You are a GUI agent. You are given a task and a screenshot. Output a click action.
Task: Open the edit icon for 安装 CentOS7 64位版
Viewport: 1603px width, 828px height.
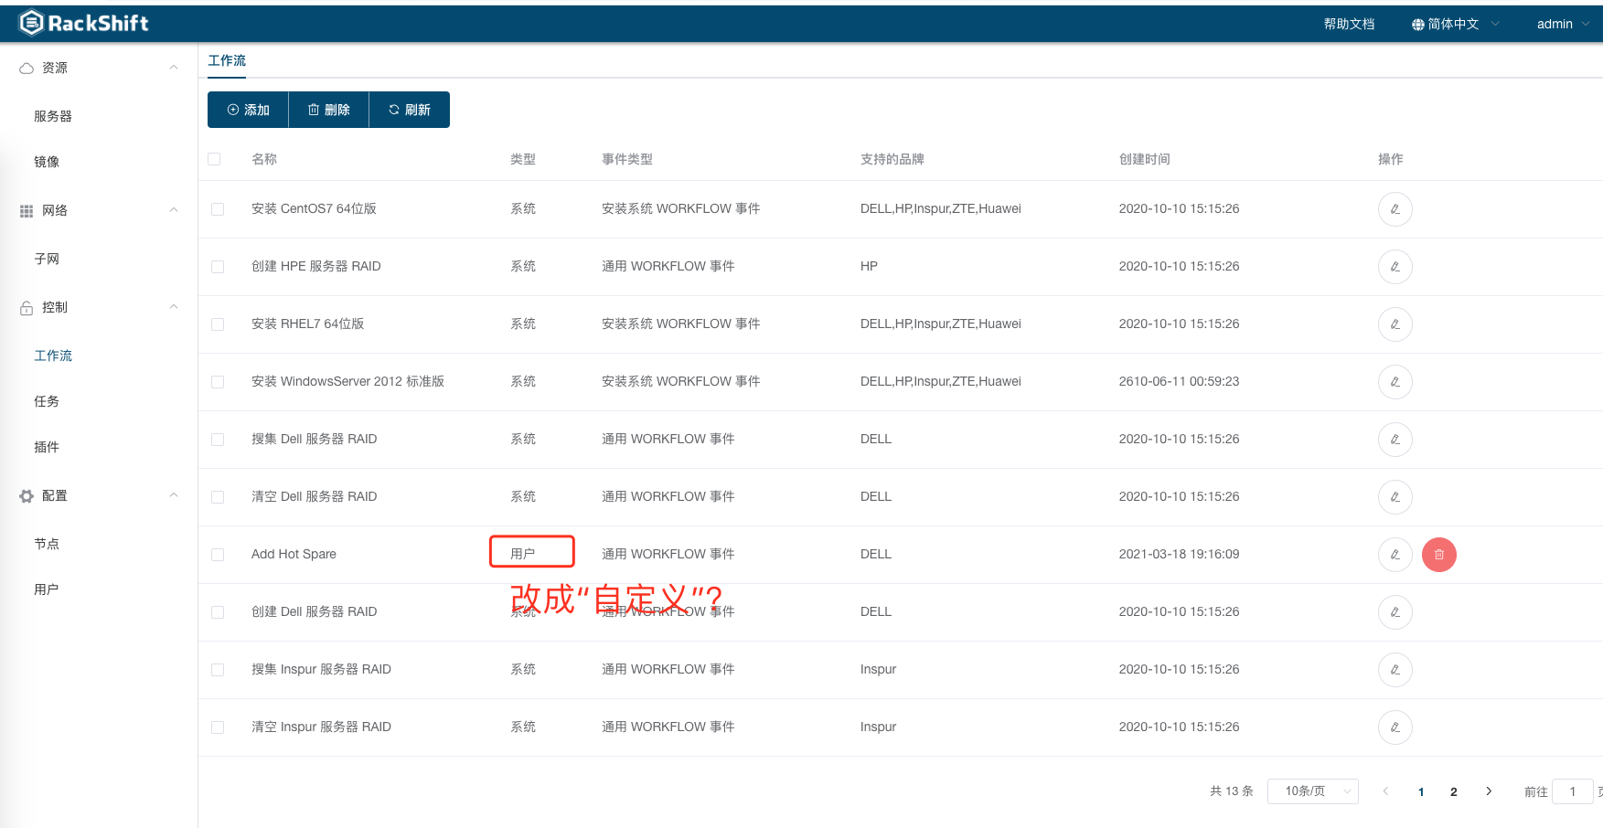1395,208
